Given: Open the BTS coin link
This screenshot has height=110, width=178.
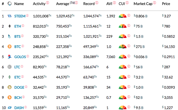Looking at the screenshot, I should coord(17,37).
